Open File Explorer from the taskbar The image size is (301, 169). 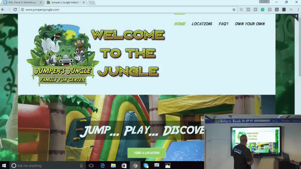pos(113,166)
